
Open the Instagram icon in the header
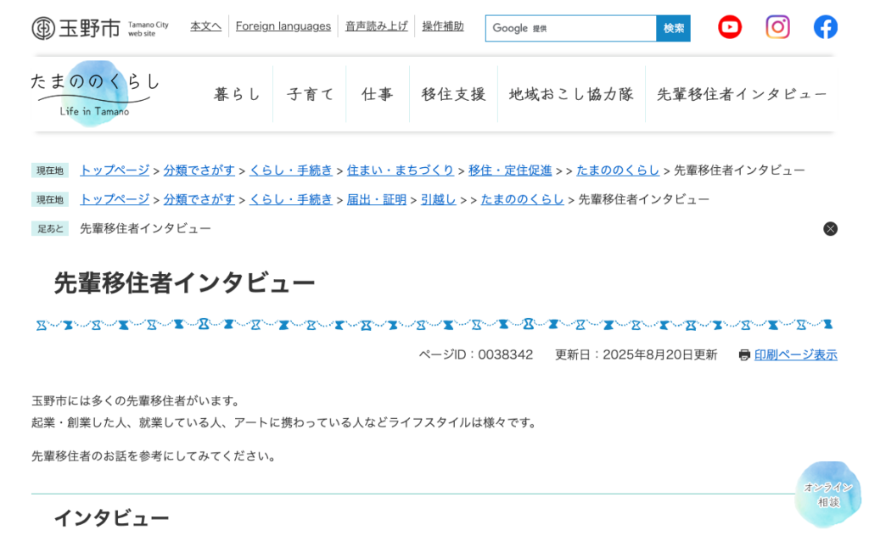(x=777, y=26)
